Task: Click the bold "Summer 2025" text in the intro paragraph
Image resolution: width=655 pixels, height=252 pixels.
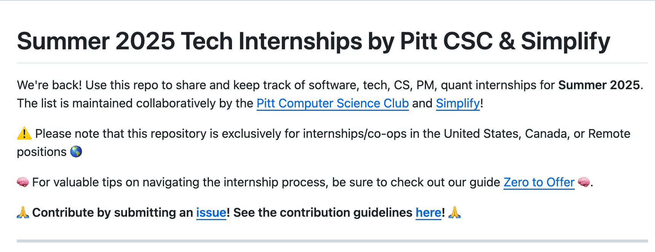Action: coord(599,85)
